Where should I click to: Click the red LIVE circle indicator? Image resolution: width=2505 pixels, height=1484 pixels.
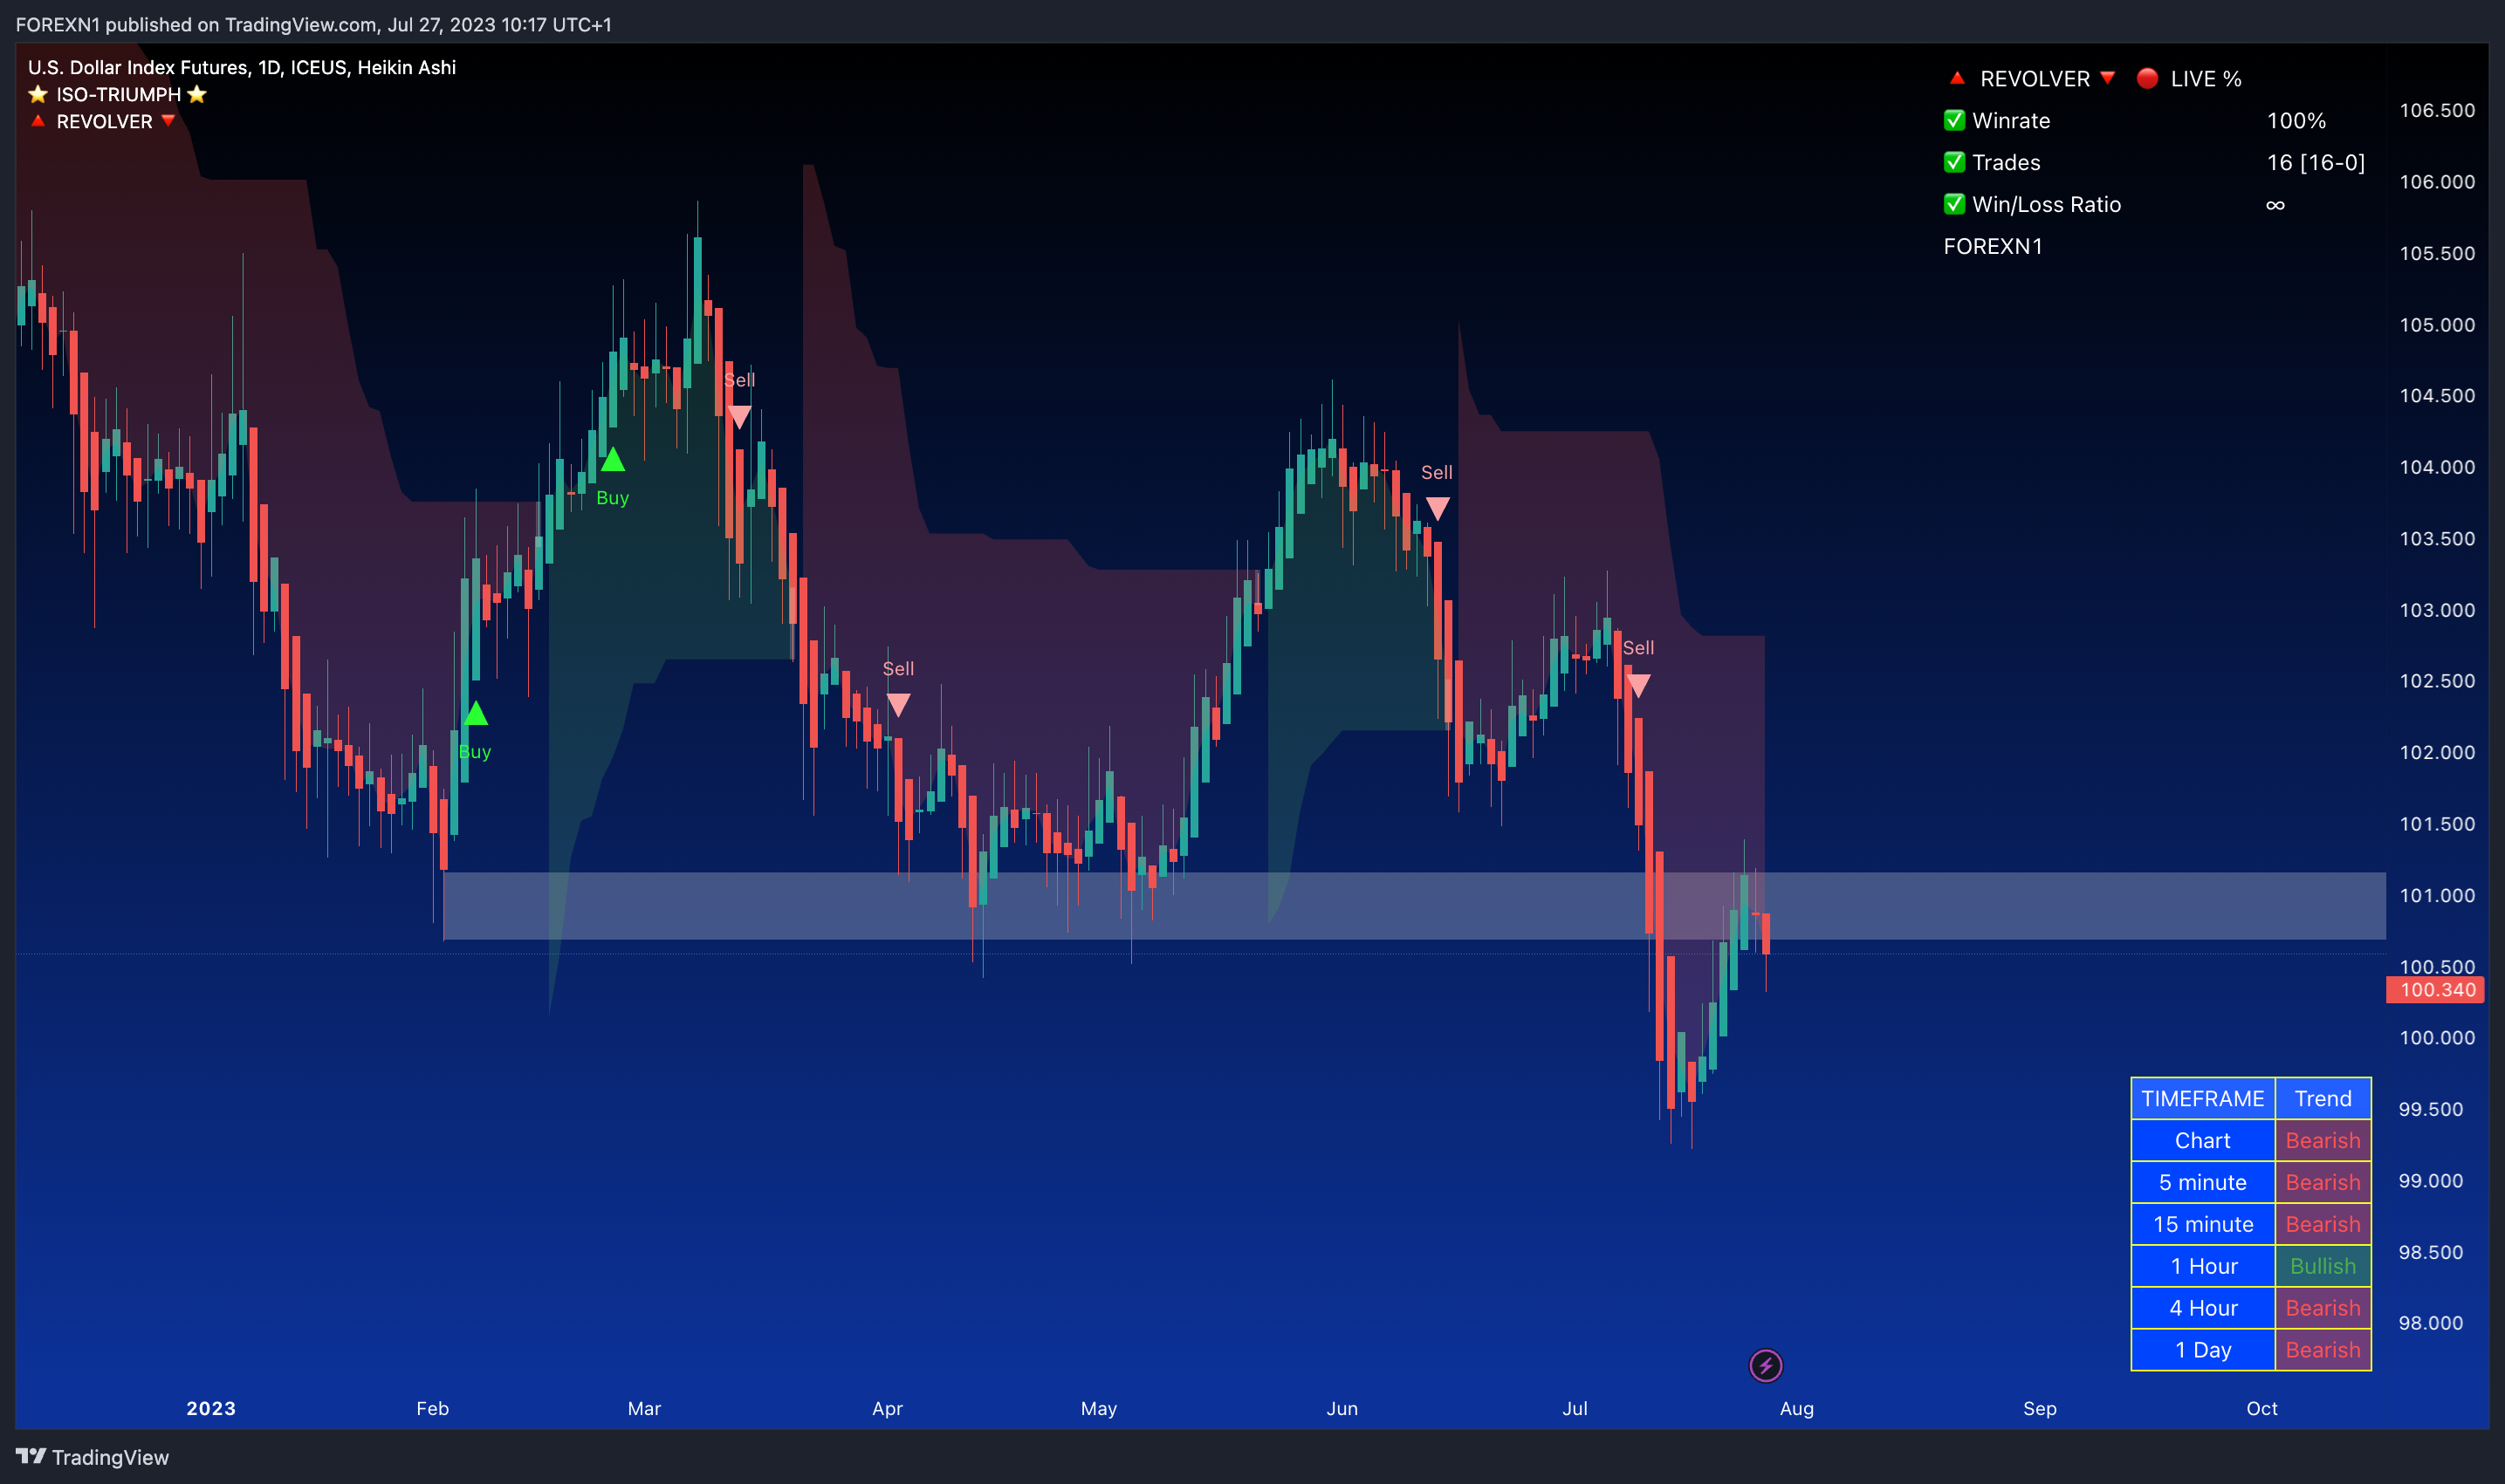pos(2147,78)
